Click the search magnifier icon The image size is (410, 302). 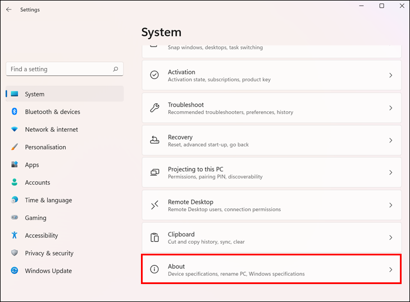[116, 69]
